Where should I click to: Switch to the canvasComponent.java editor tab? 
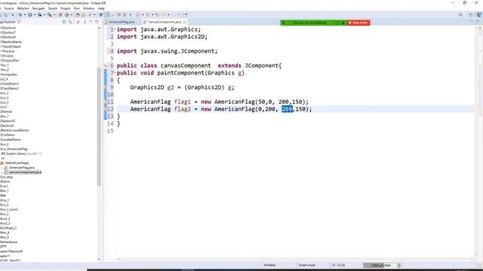[165, 22]
